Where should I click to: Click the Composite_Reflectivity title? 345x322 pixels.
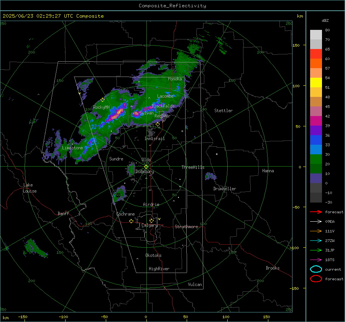[x=172, y=6]
